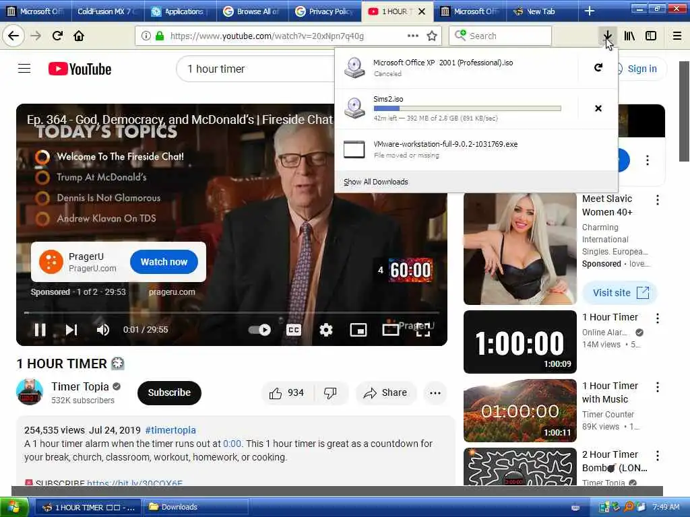Click the green padlock security icon
The height and width of the screenshot is (517, 690).
159,36
